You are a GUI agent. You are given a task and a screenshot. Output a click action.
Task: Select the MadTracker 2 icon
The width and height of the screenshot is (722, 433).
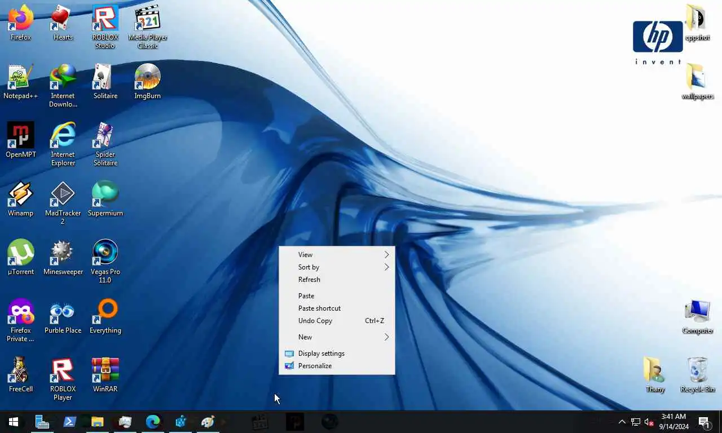(x=63, y=204)
